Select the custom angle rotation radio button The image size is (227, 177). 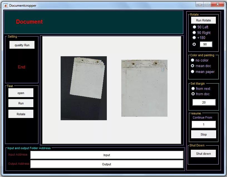(x=194, y=44)
